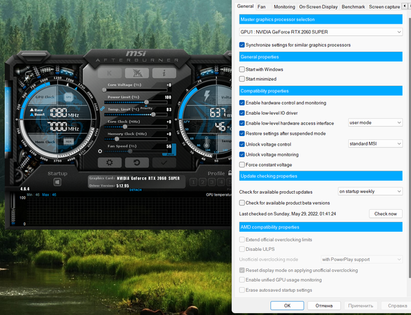Click the MEM chip icon in the Mem Clock gauge
Viewport: 411px width, 315px height.
69,141
